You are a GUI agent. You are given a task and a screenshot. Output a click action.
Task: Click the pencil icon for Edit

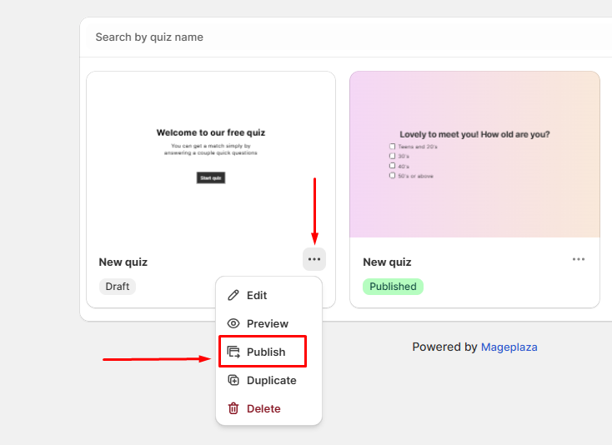[233, 296]
